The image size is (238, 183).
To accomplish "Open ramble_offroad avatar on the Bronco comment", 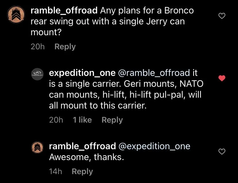I will point(16,15).
